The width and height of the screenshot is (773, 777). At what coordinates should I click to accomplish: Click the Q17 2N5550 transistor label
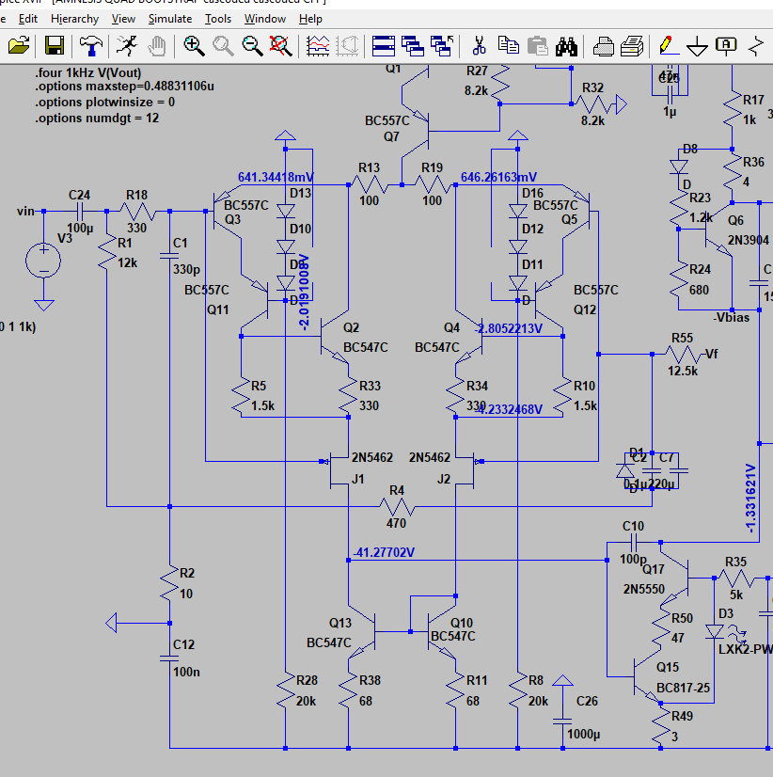coord(653,569)
